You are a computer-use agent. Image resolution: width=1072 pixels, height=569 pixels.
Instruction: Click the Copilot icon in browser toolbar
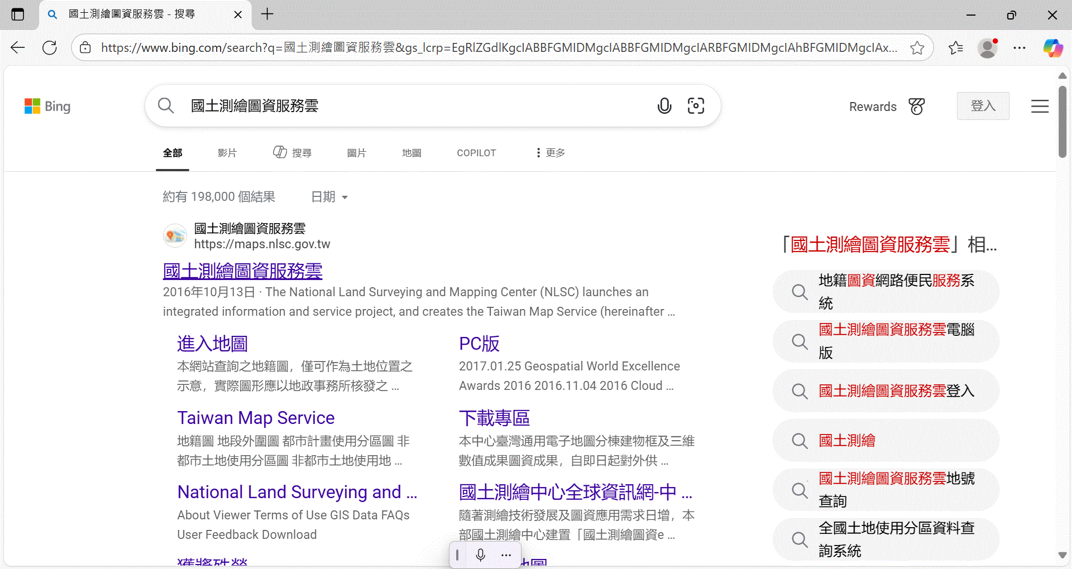(x=1052, y=48)
